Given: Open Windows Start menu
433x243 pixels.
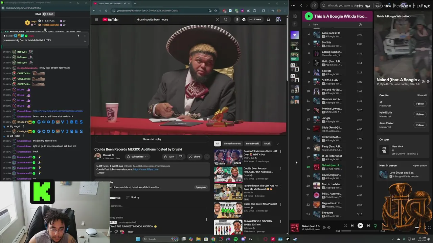Looking at the screenshot, I should (x=138, y=239).
